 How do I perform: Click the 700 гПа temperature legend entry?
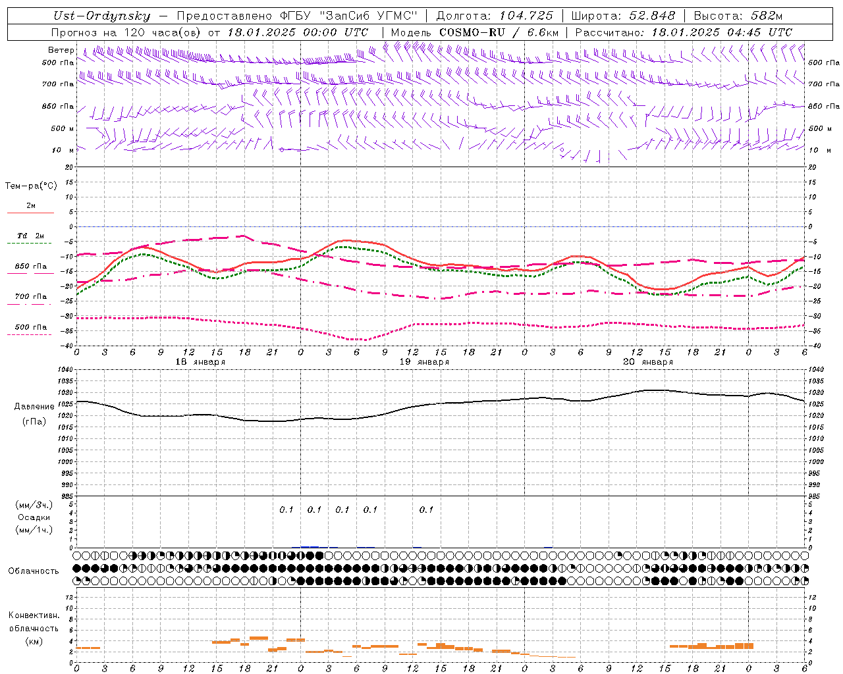tap(31, 297)
